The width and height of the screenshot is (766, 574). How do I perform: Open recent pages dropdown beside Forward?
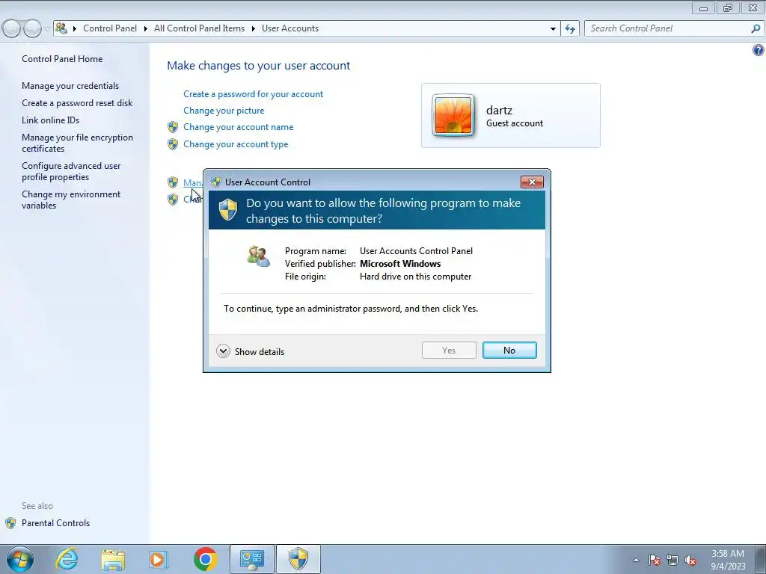tap(47, 29)
